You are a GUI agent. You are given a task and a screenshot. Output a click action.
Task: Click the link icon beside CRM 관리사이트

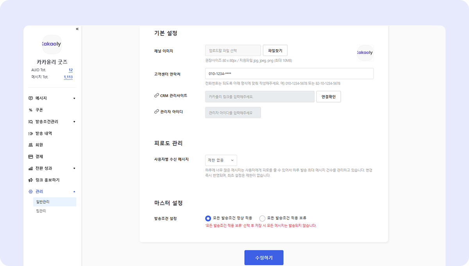(x=156, y=95)
